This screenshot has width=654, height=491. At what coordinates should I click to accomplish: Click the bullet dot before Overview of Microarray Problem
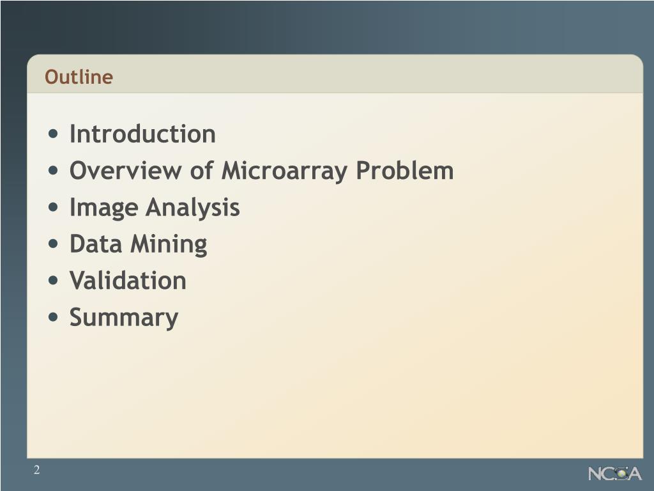(x=53, y=170)
